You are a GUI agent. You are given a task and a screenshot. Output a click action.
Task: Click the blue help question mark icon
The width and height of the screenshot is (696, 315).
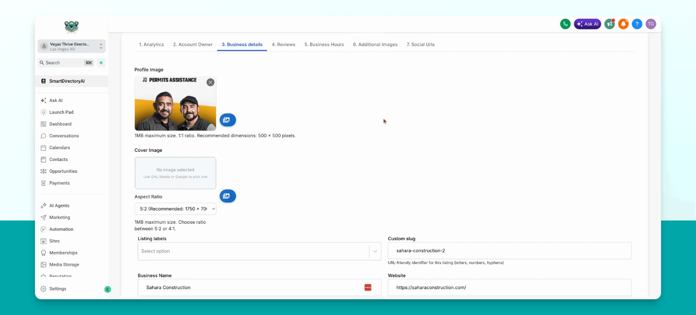(637, 24)
